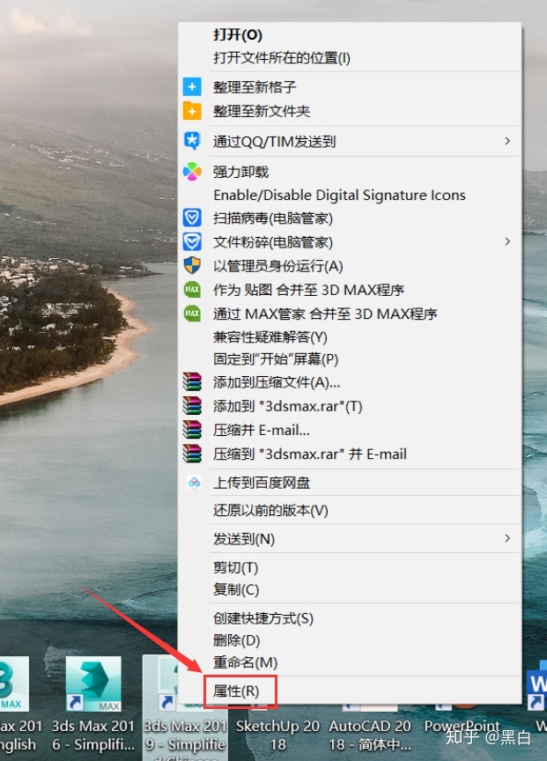The image size is (547, 761).
Task: Choose 强力卸载 from the menu
Action: (x=240, y=172)
